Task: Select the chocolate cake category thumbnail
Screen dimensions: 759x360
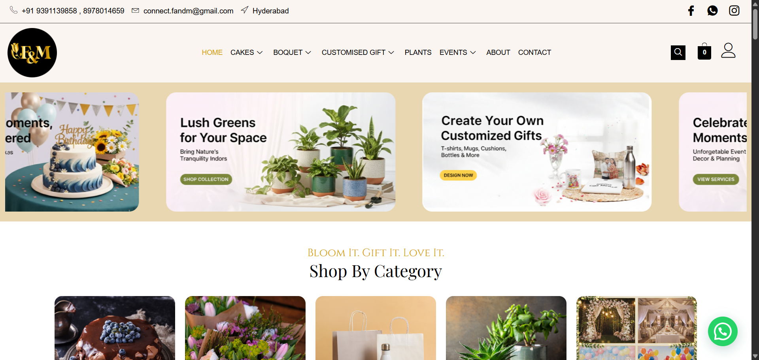Action: pos(115,328)
